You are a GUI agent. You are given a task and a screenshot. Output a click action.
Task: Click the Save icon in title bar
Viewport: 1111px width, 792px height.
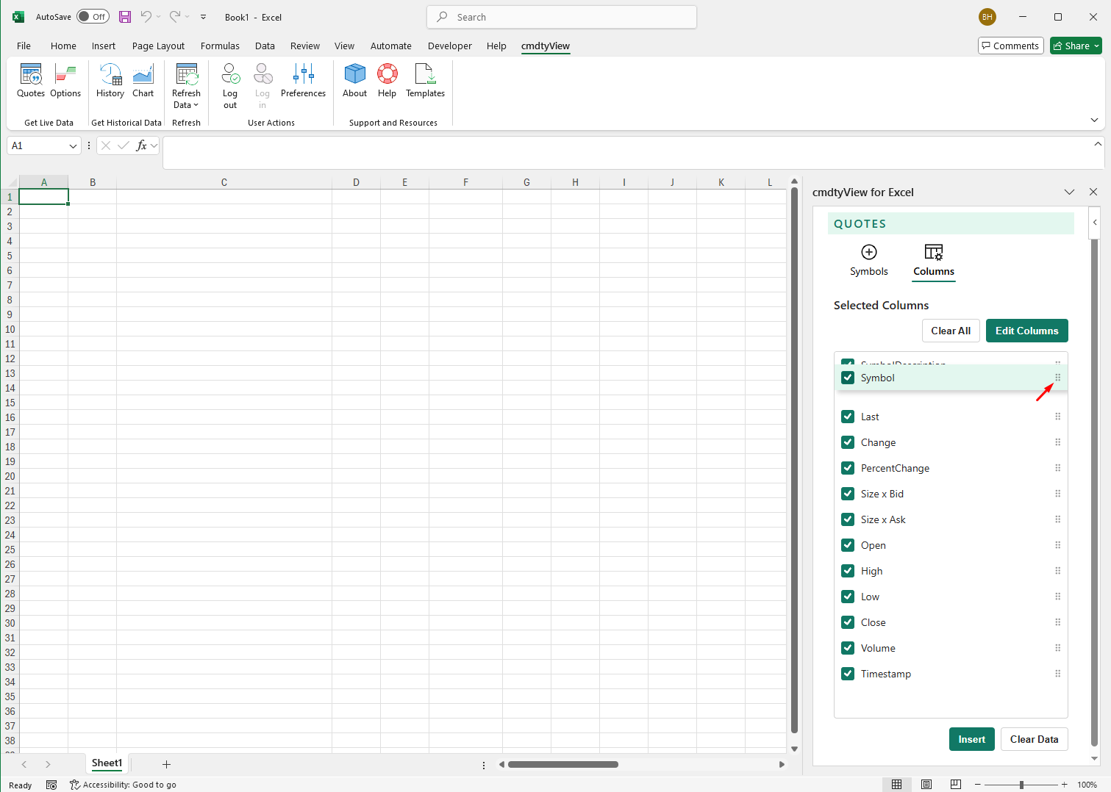tap(125, 17)
